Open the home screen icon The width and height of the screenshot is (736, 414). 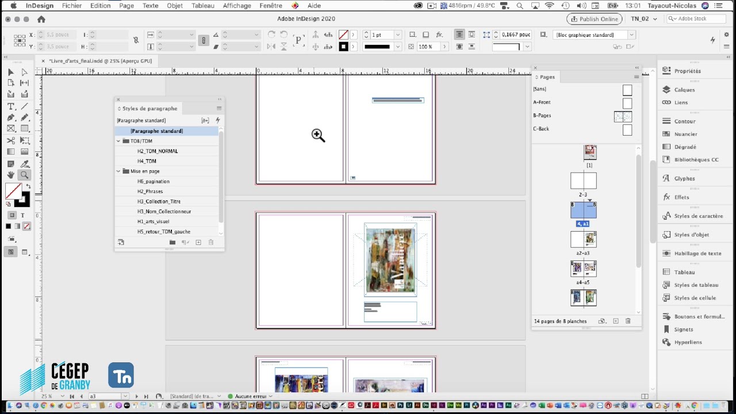coord(41,19)
